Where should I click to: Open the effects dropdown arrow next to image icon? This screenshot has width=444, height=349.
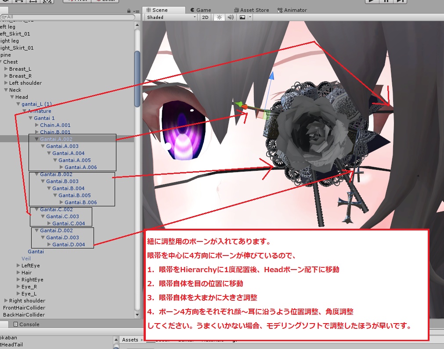click(250, 17)
